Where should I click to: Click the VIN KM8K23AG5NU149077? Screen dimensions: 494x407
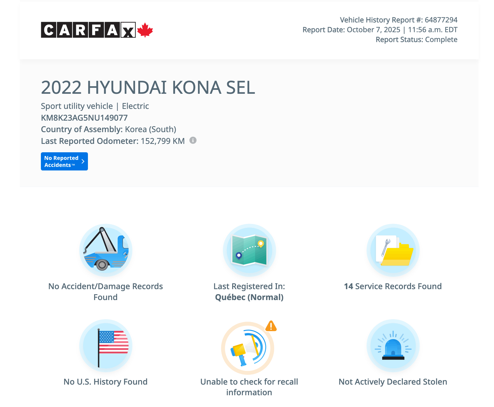84,118
